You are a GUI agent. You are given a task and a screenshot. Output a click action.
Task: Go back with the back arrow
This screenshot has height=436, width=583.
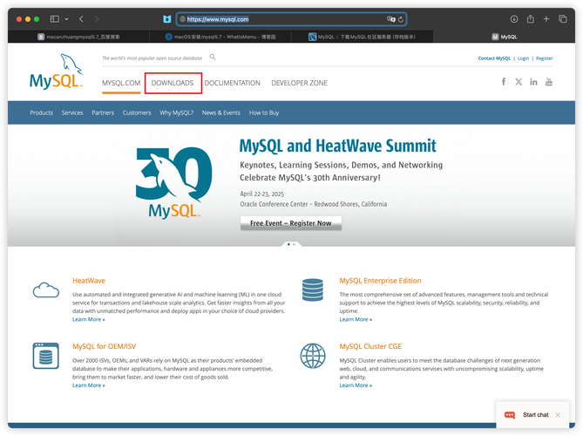pos(81,18)
